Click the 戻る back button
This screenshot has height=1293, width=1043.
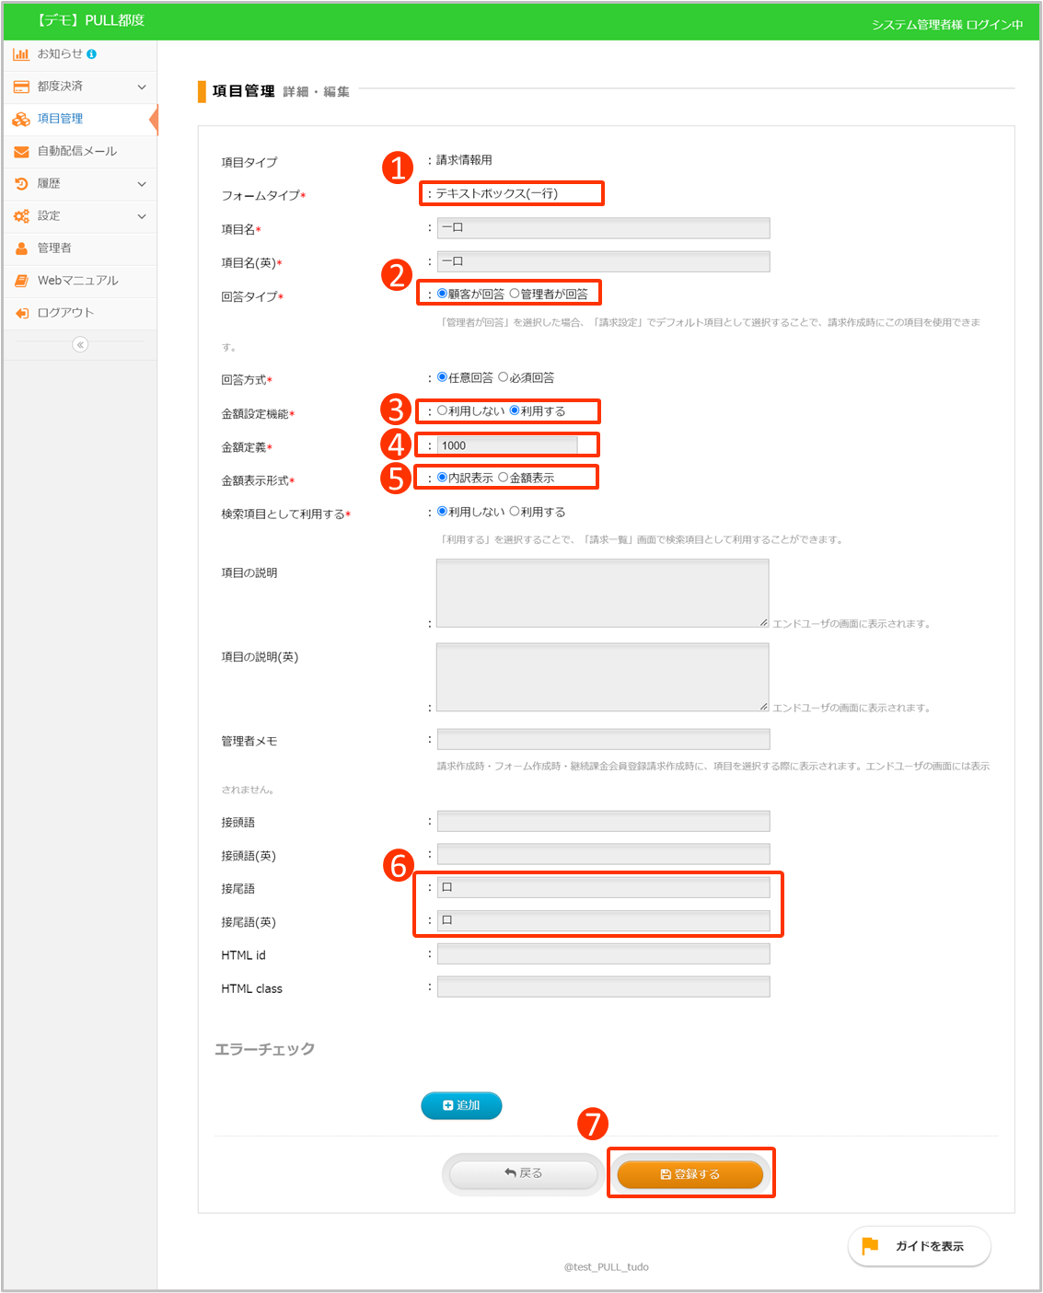click(523, 1173)
